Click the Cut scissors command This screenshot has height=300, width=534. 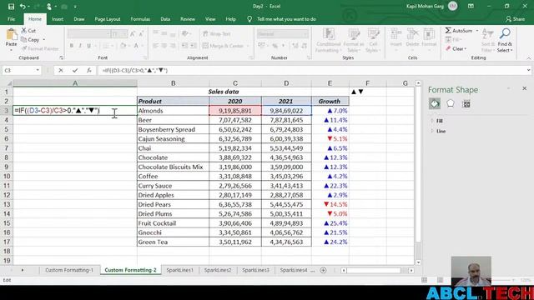(x=28, y=31)
